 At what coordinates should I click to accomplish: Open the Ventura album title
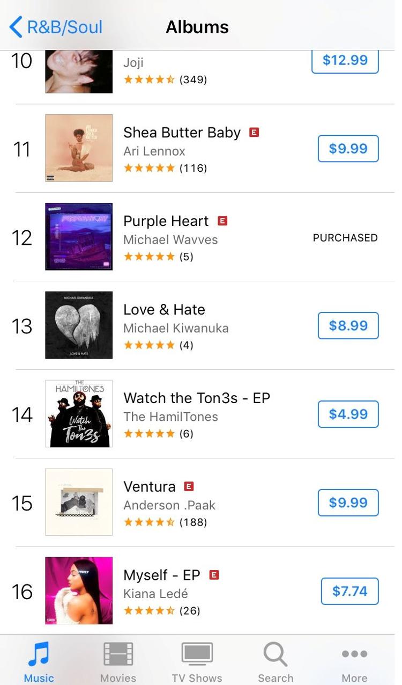pos(150,487)
